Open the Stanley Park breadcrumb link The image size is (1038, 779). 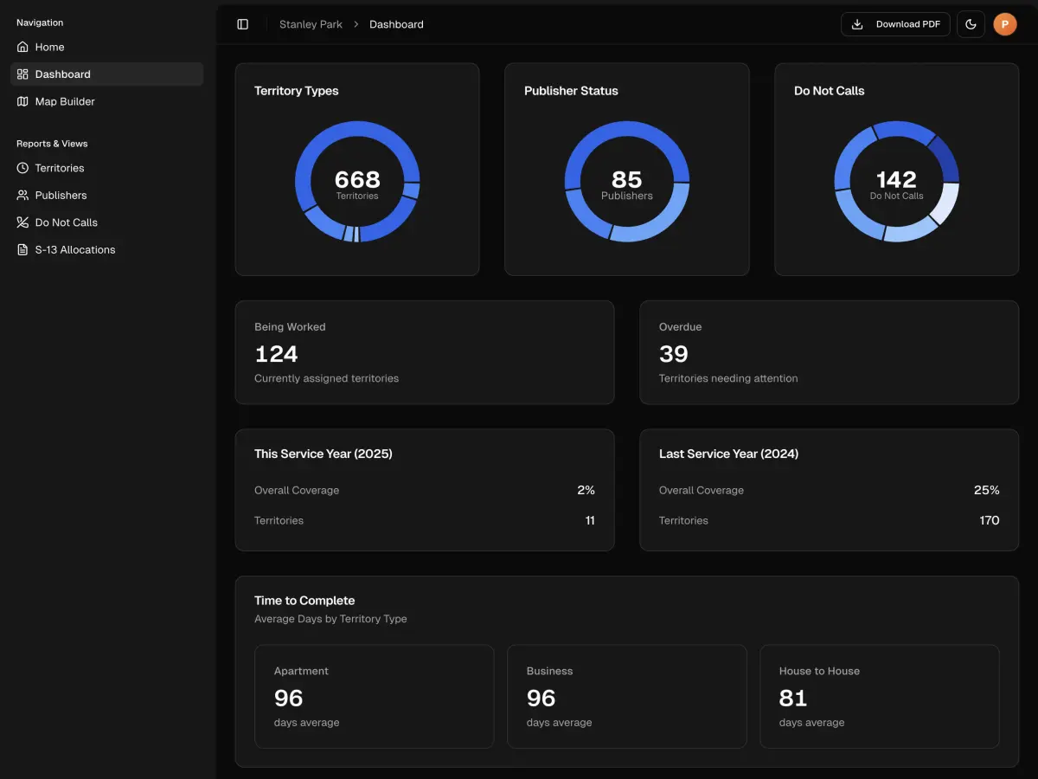311,23
